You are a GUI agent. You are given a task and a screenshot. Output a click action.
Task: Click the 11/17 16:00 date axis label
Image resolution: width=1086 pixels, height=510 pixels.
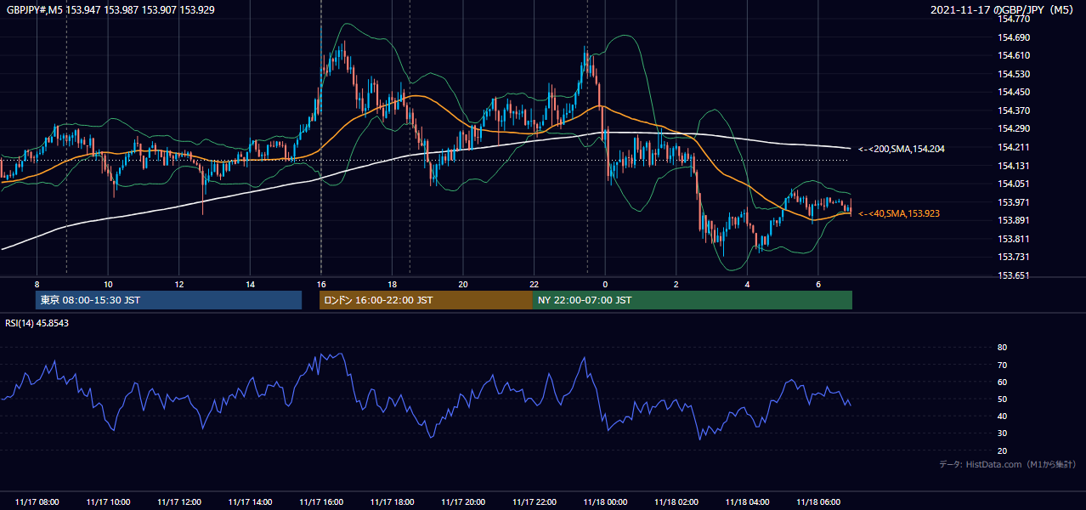click(321, 502)
